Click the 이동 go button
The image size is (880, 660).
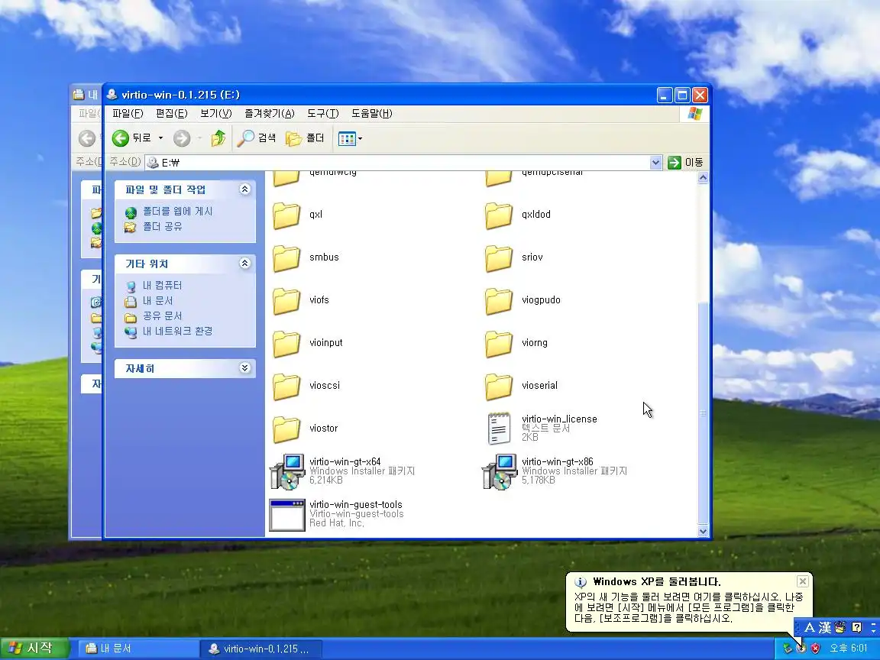685,163
